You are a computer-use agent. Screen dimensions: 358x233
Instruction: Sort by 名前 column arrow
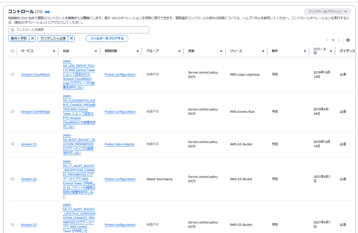tap(96, 51)
